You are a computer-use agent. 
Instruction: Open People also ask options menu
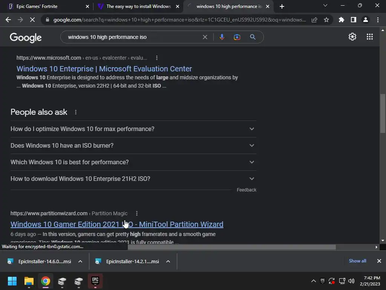pyautogui.click(x=75, y=112)
